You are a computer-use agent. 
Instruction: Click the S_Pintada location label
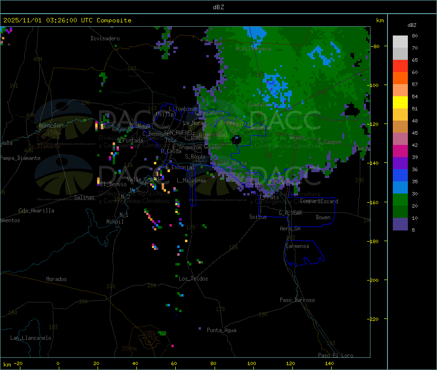(x=130, y=141)
